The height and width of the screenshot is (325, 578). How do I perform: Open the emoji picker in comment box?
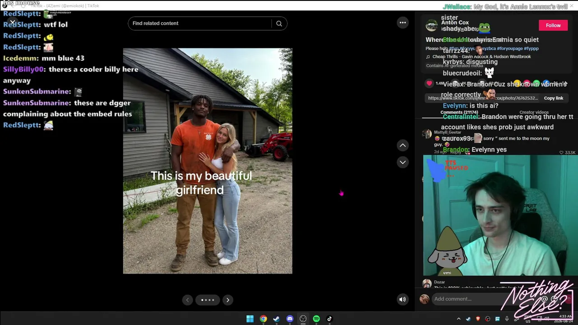coord(555,299)
